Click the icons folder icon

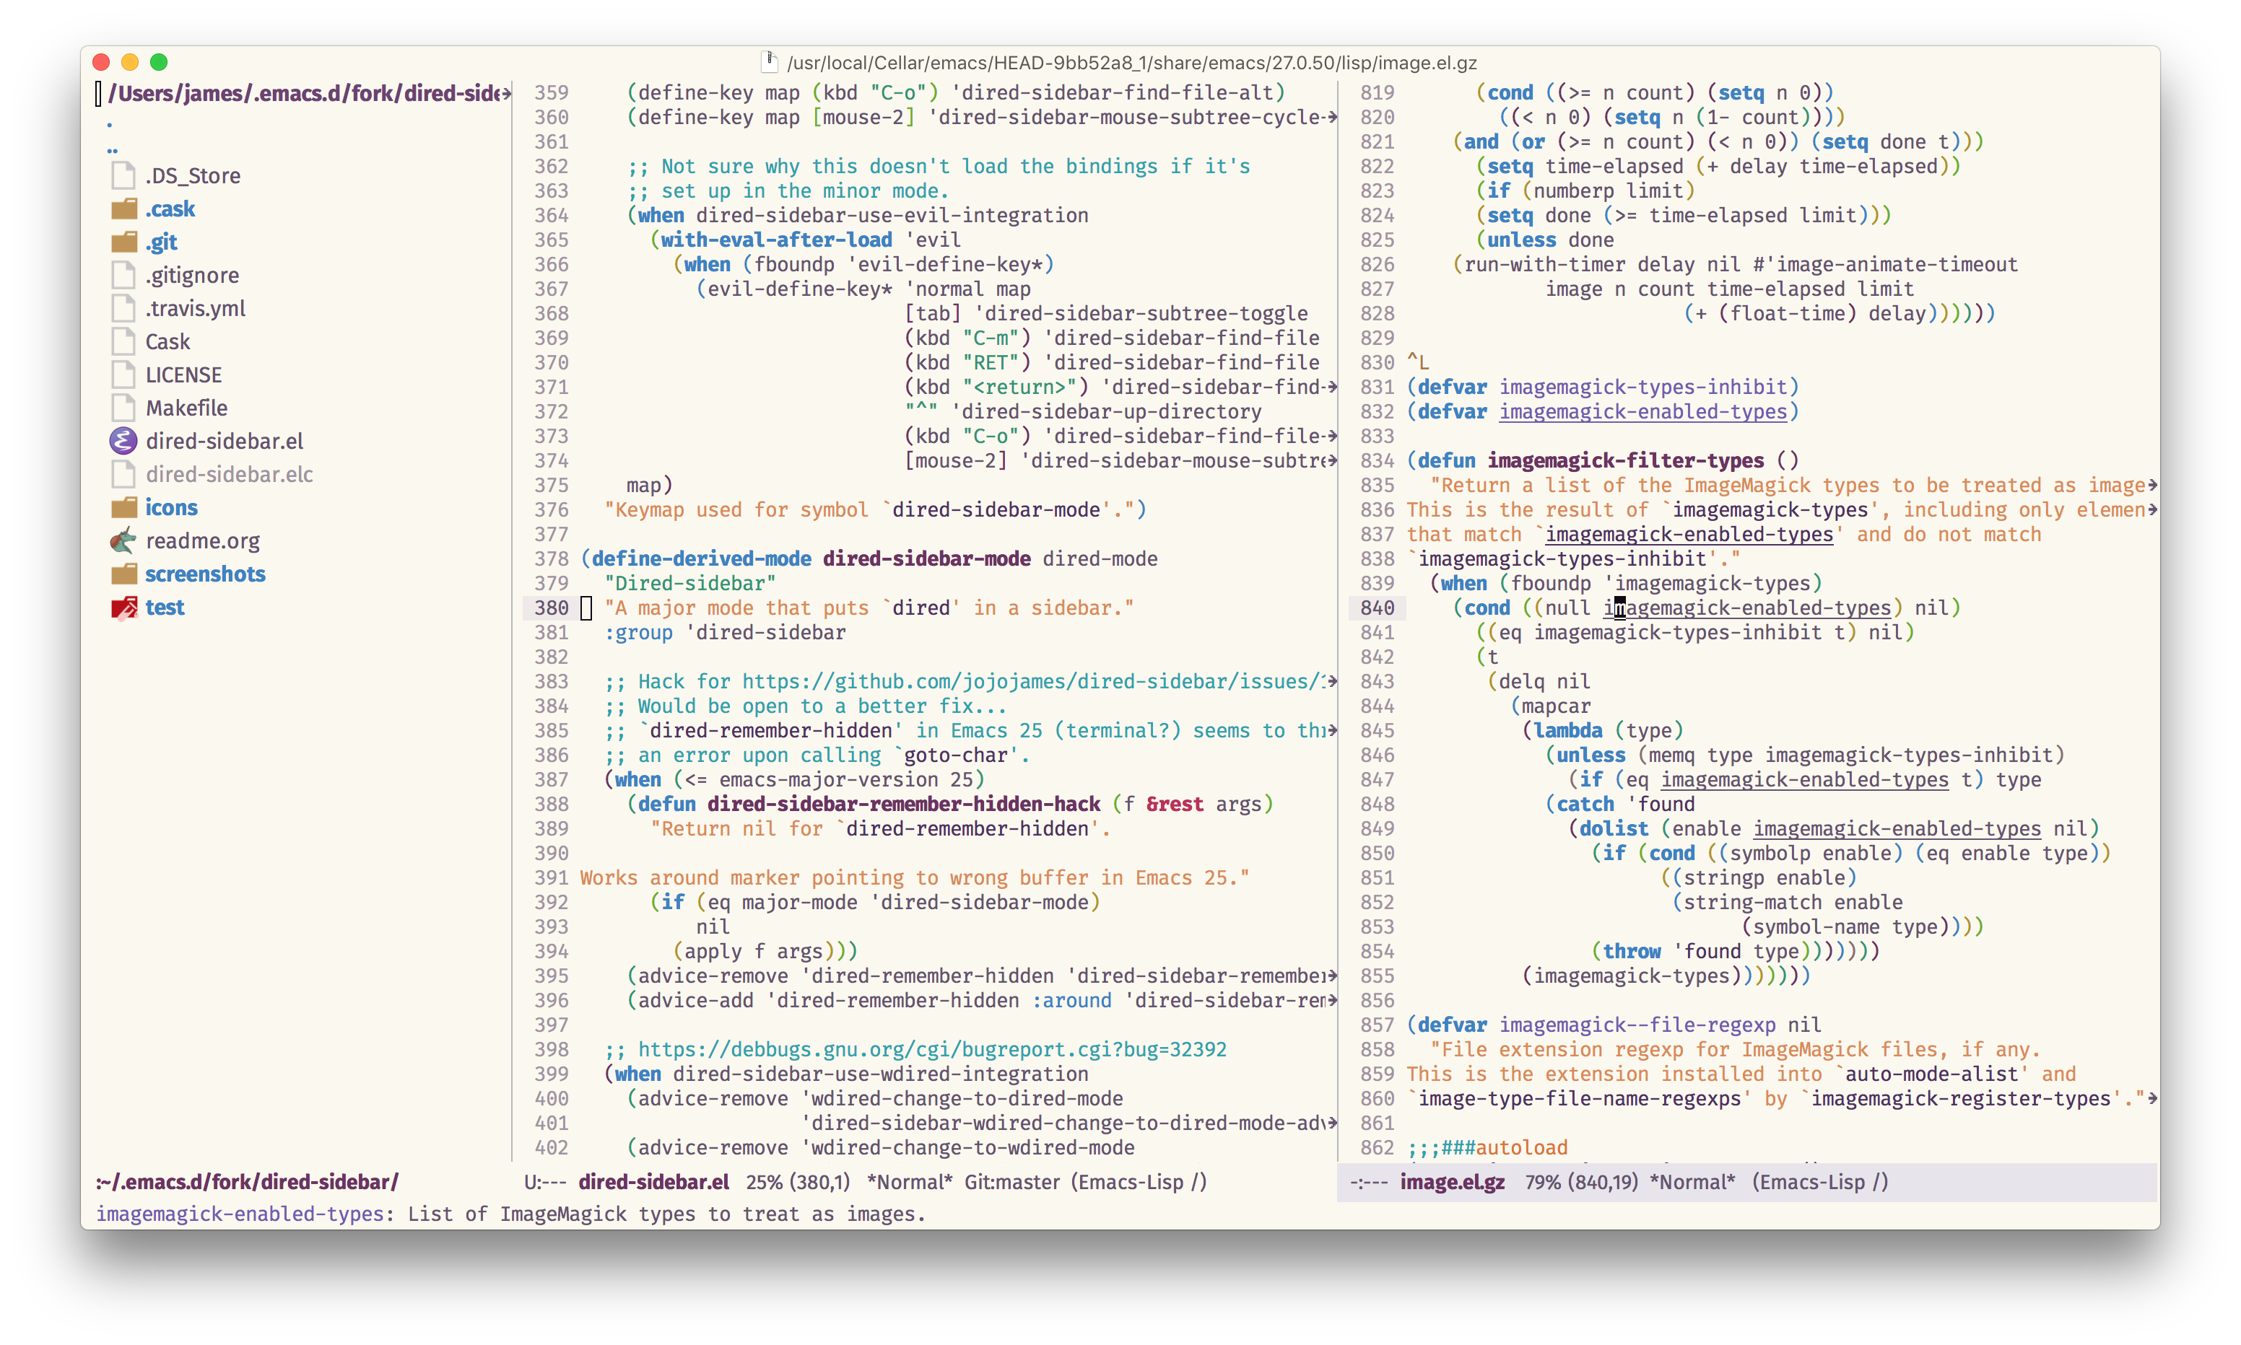(x=123, y=507)
